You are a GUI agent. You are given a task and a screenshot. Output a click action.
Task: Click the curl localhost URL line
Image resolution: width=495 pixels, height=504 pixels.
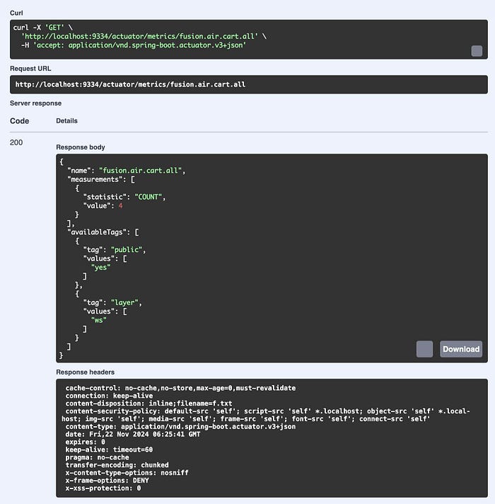144,36
